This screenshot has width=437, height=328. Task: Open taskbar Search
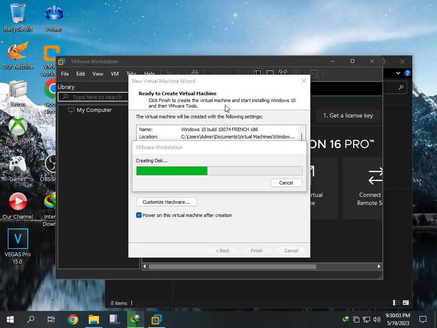31,319
